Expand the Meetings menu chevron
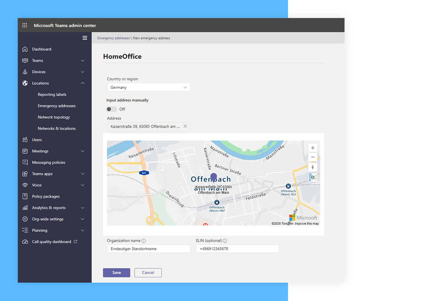 [82, 151]
